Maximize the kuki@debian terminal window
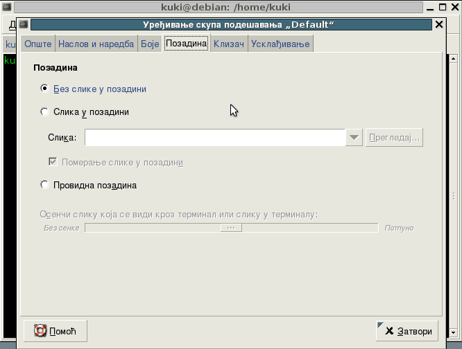This screenshot has height=349, width=462. pos(443,7)
